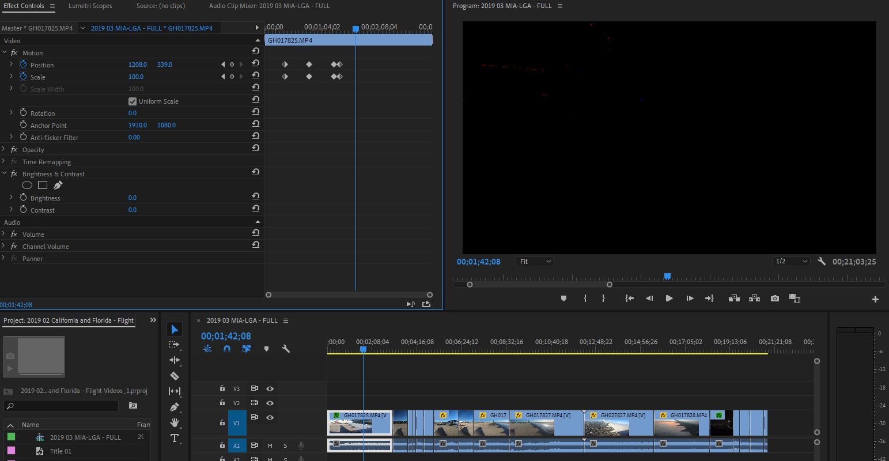889x461 pixels.
Task: Select the Razor tool in the timeline toolbar
Action: tap(175, 376)
